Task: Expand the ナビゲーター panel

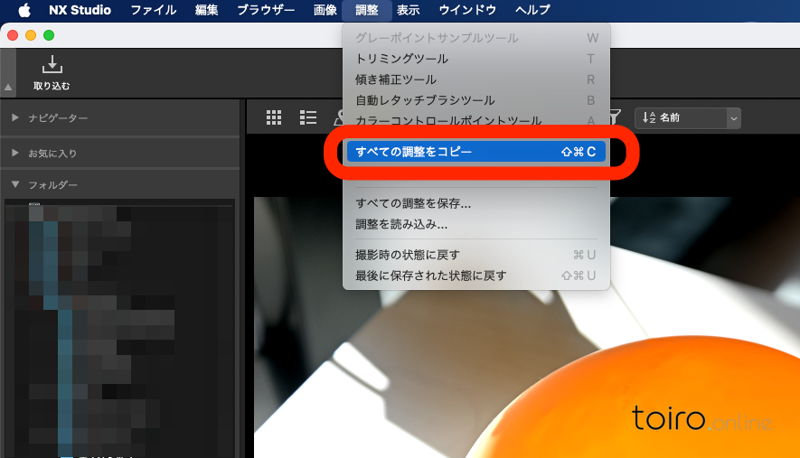Action: tap(15, 117)
